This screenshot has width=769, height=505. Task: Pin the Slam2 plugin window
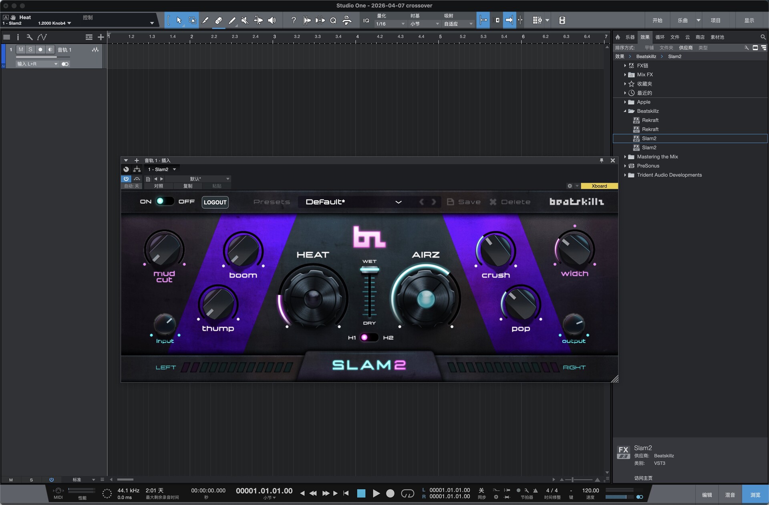tap(601, 160)
